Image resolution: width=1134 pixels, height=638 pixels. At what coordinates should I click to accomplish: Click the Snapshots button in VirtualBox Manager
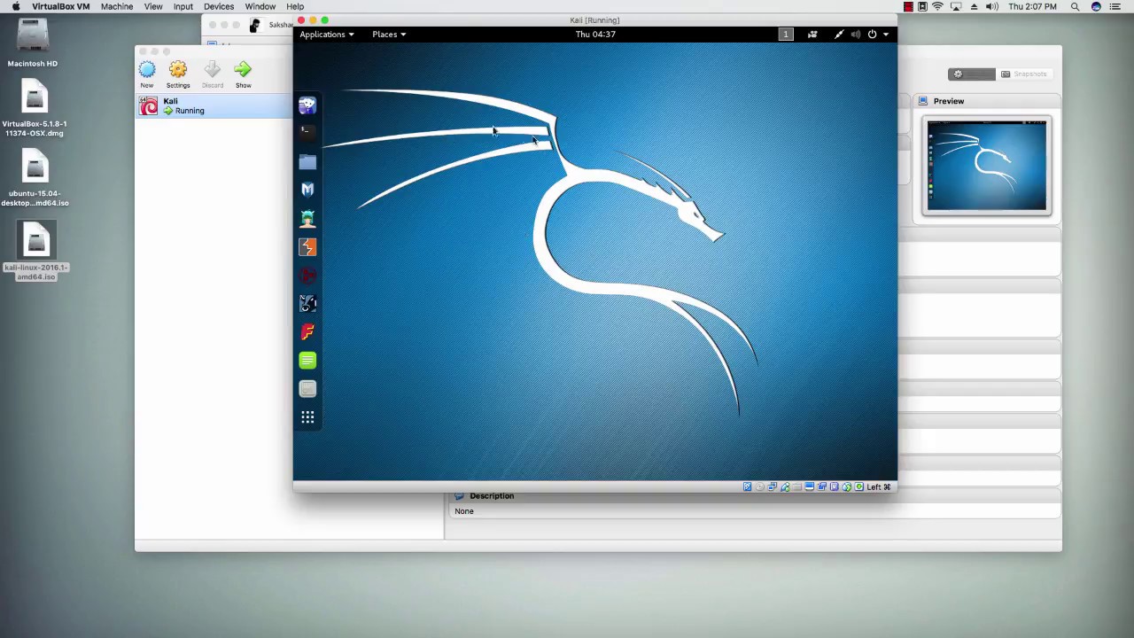[x=1024, y=74]
